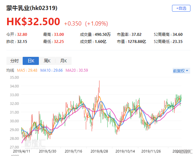Click the +0.350 price change value
This screenshot has height=156, width=195.
click(73, 24)
